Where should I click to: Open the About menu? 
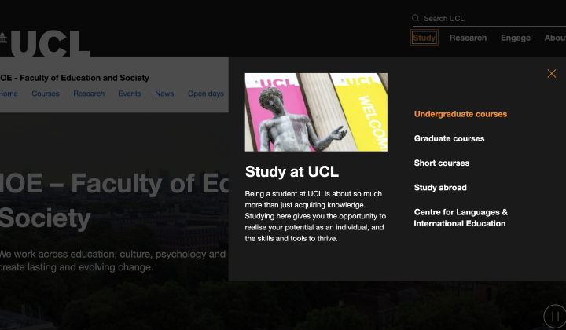[555, 38]
